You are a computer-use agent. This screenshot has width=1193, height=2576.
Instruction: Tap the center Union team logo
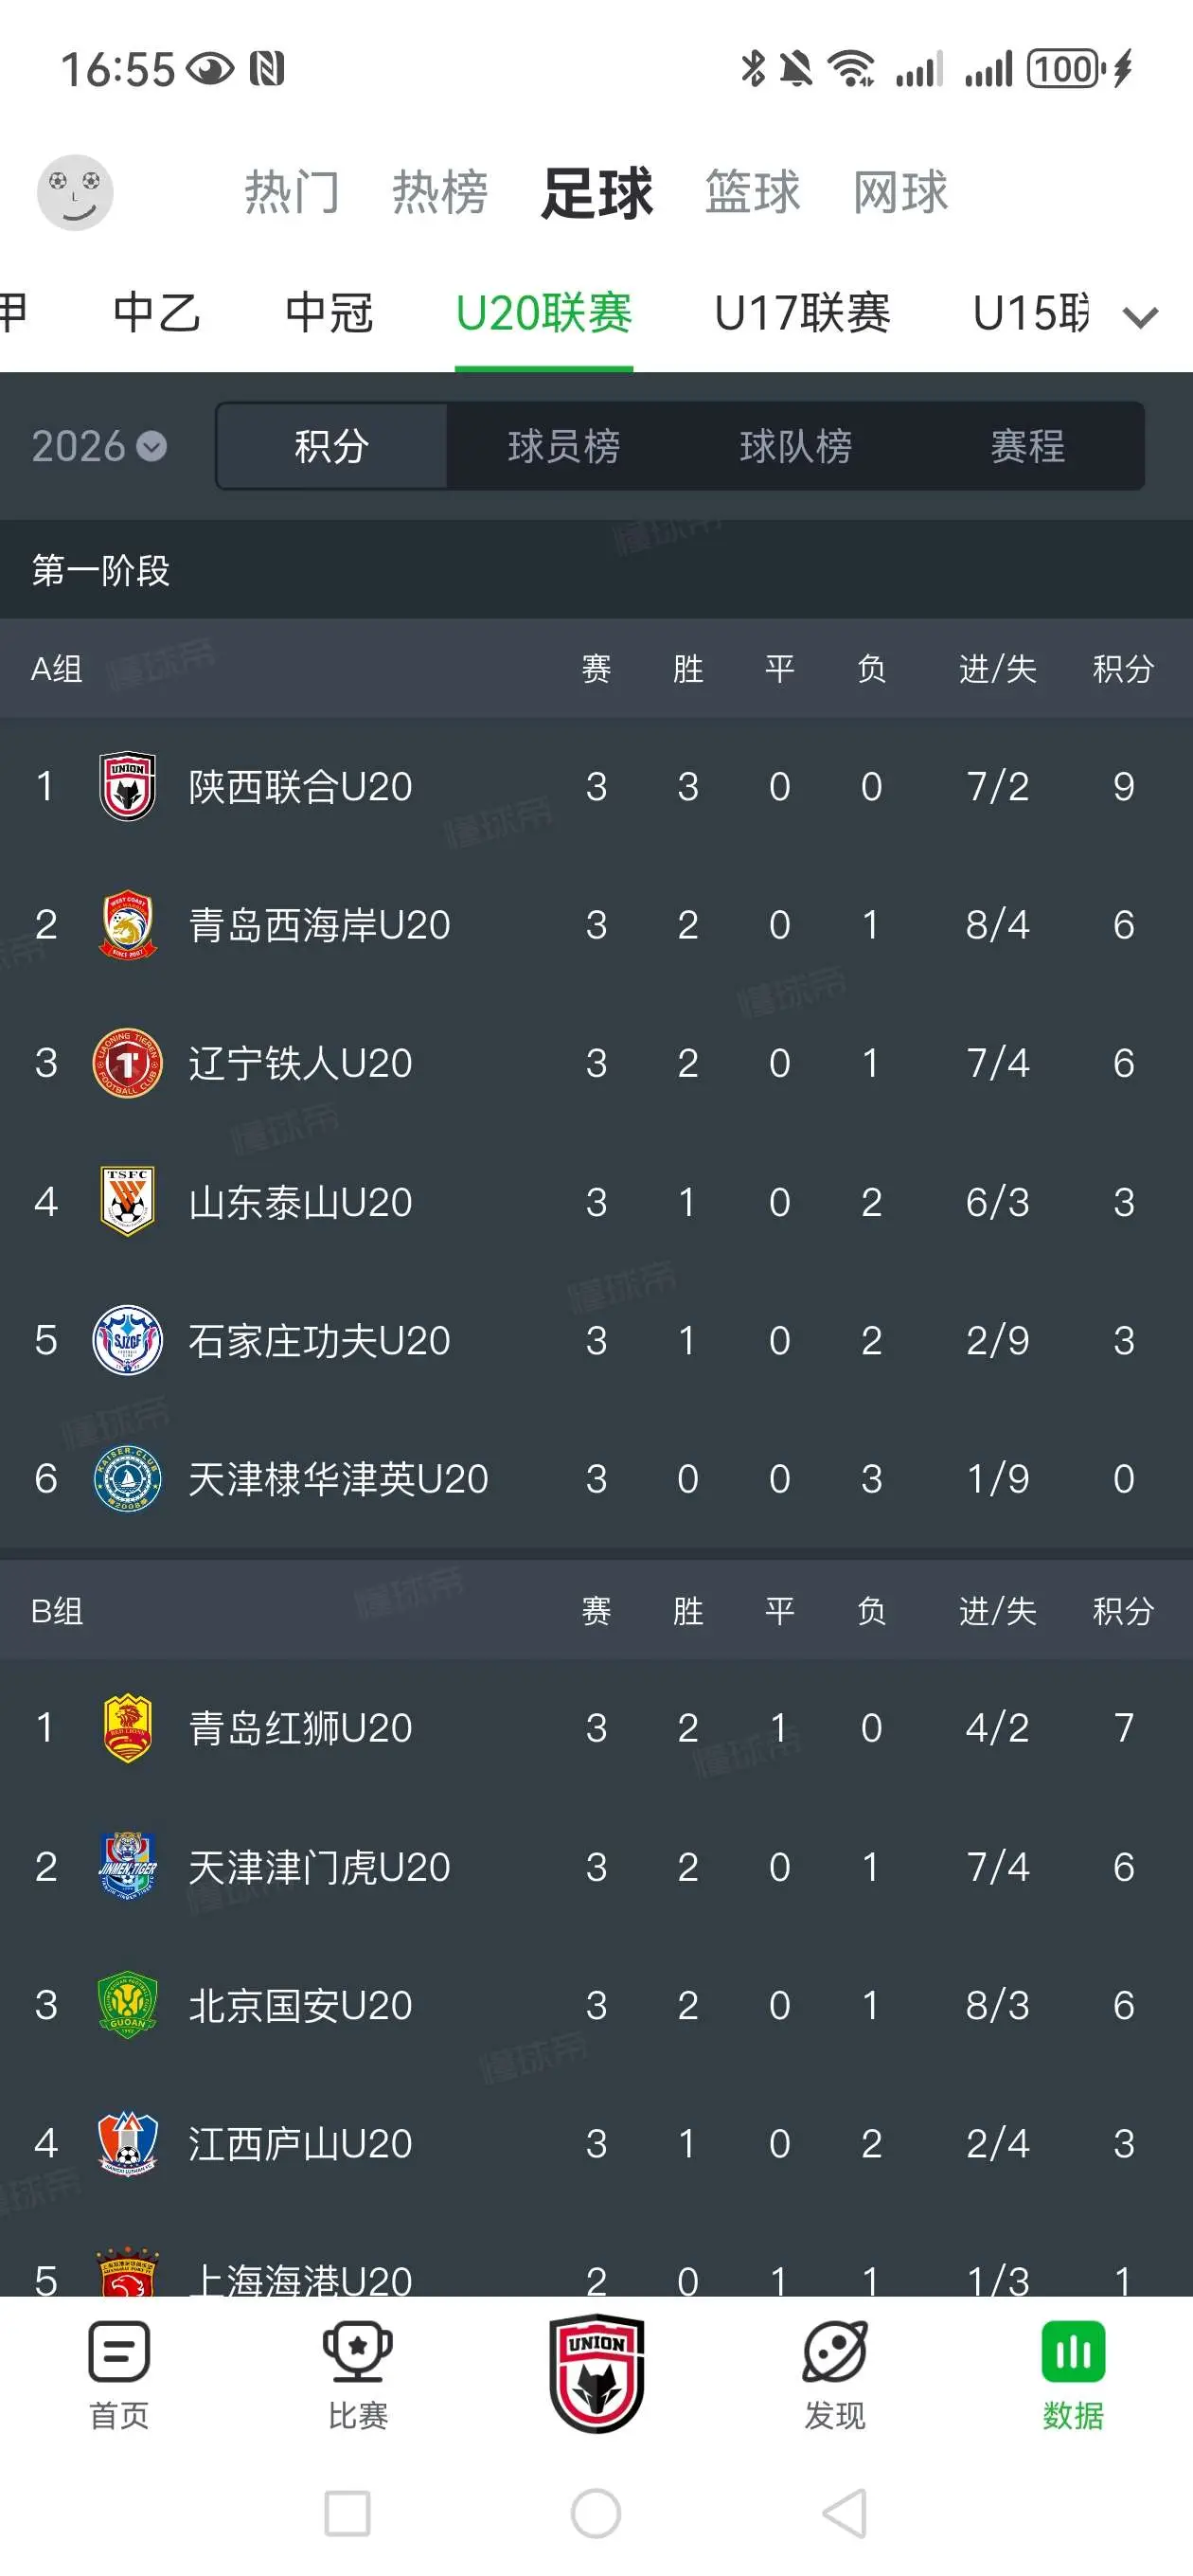596,2373
